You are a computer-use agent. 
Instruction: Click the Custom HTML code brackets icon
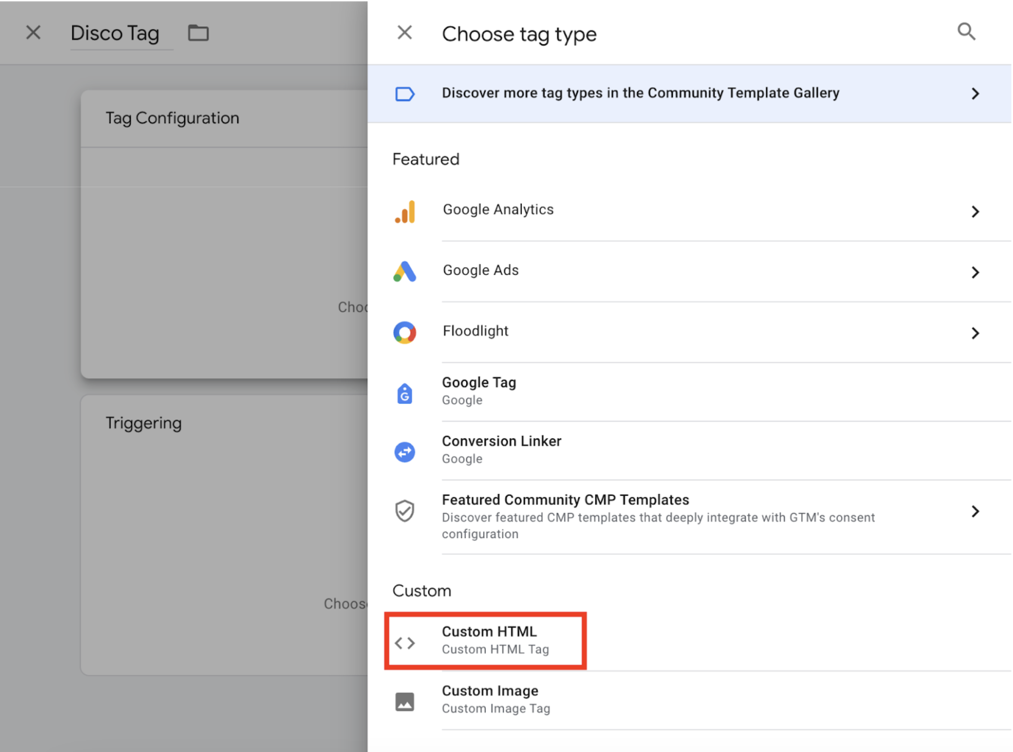(405, 643)
